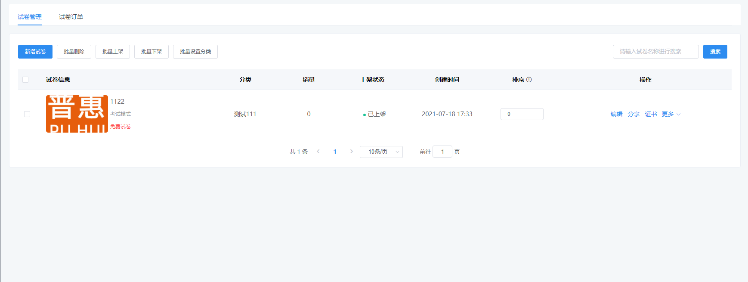Click the 批量上架 button
The width and height of the screenshot is (748, 282).
(113, 52)
